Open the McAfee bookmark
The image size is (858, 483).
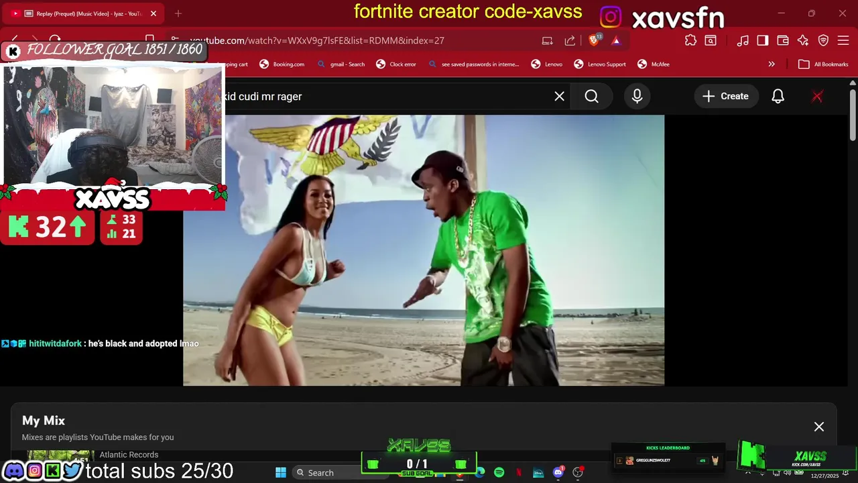pyautogui.click(x=654, y=64)
